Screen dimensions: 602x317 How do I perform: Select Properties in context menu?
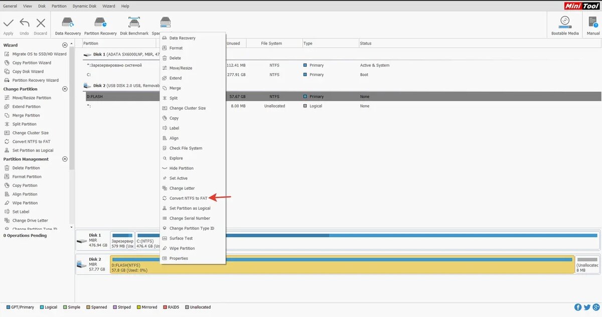tap(193, 258)
